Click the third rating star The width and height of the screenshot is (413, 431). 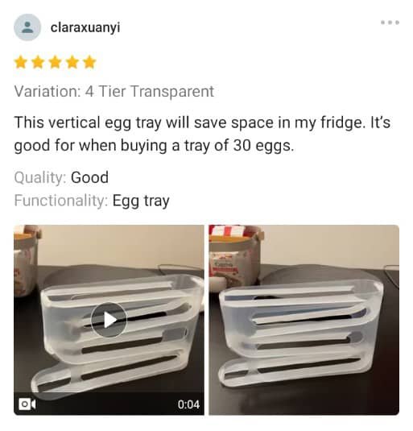(x=56, y=62)
